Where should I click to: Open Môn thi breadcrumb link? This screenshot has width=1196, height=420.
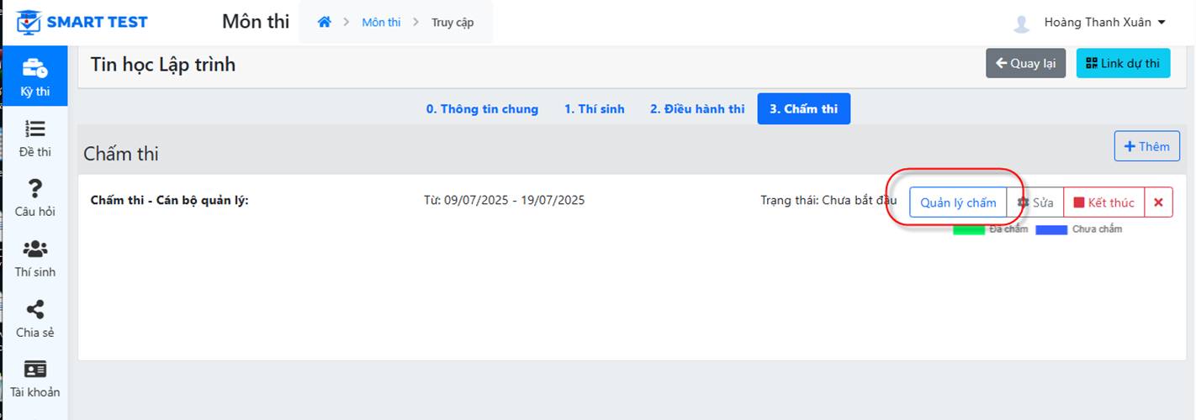(381, 23)
